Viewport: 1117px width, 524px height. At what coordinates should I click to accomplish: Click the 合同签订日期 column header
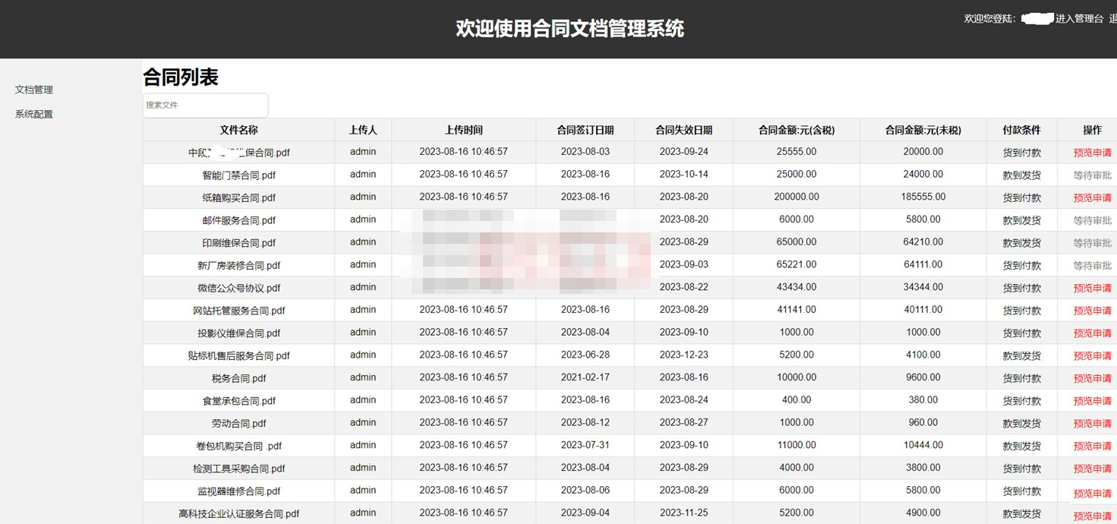click(585, 130)
